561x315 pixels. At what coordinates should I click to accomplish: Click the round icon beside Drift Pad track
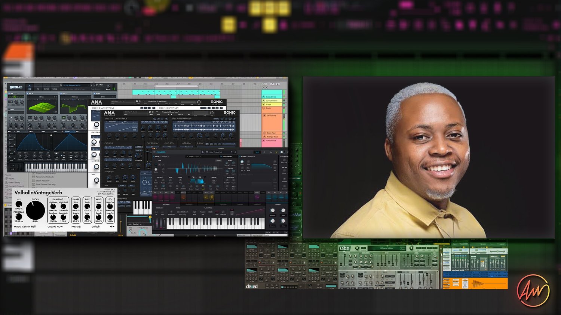pyautogui.click(x=264, y=115)
